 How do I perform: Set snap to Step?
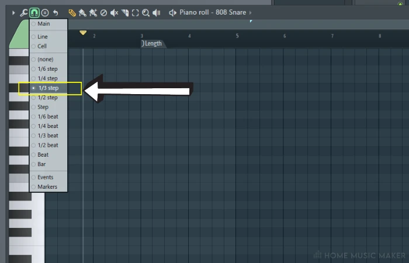click(48, 107)
